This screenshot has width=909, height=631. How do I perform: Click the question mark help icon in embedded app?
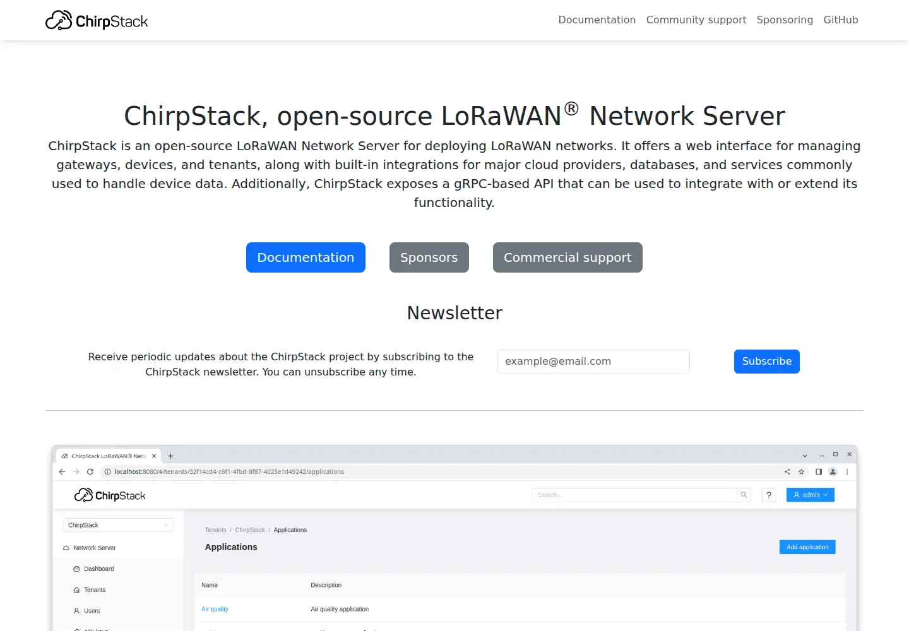[x=769, y=495]
